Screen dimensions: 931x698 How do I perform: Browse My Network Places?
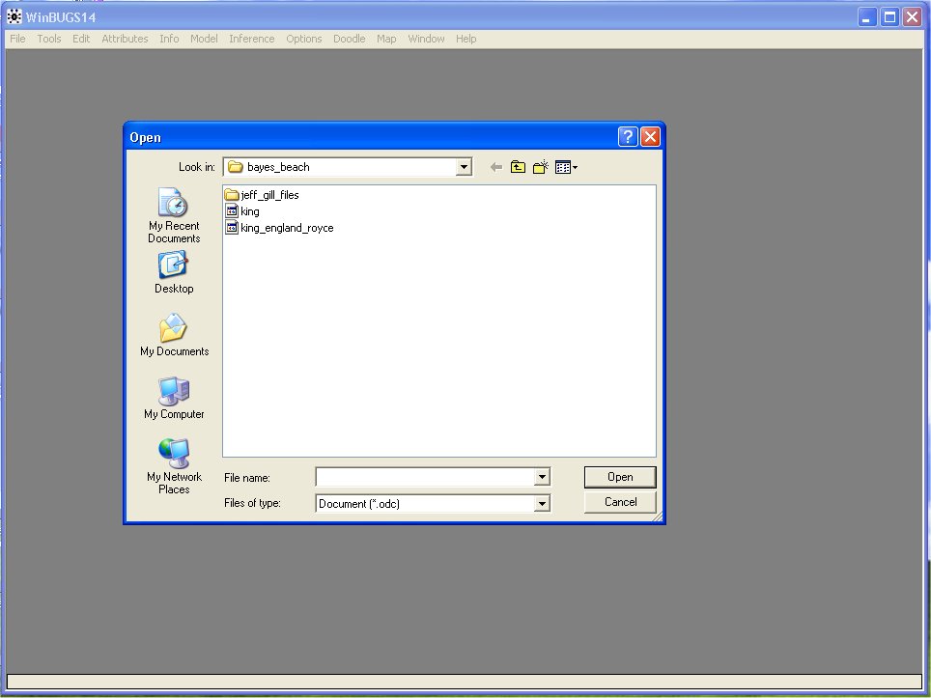click(174, 465)
